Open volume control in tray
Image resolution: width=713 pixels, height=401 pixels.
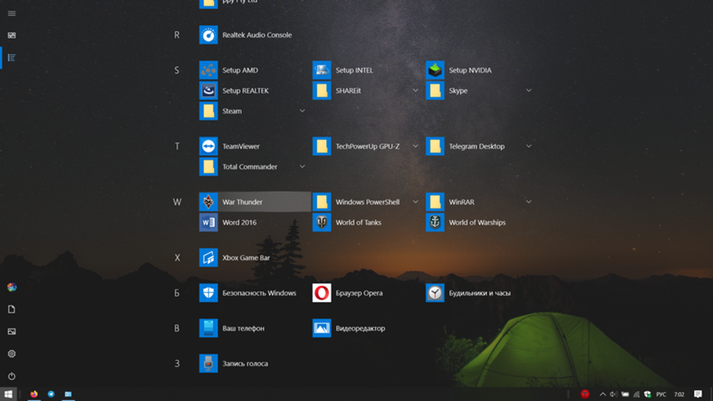(613, 394)
